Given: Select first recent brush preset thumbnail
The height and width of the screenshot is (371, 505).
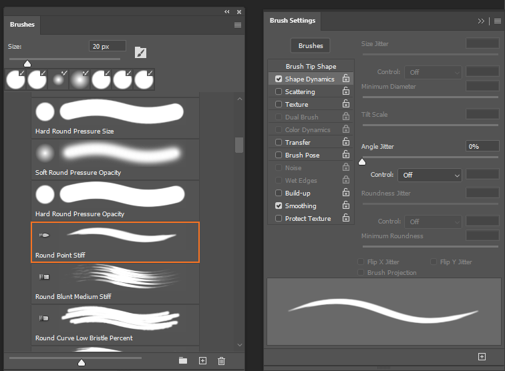Looking at the screenshot, I should (x=15, y=79).
